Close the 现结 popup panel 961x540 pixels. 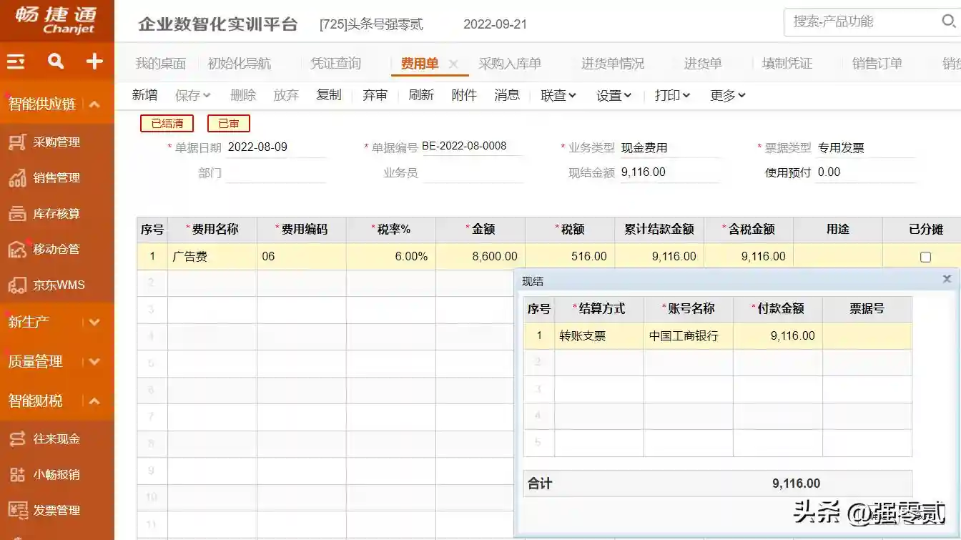click(947, 280)
